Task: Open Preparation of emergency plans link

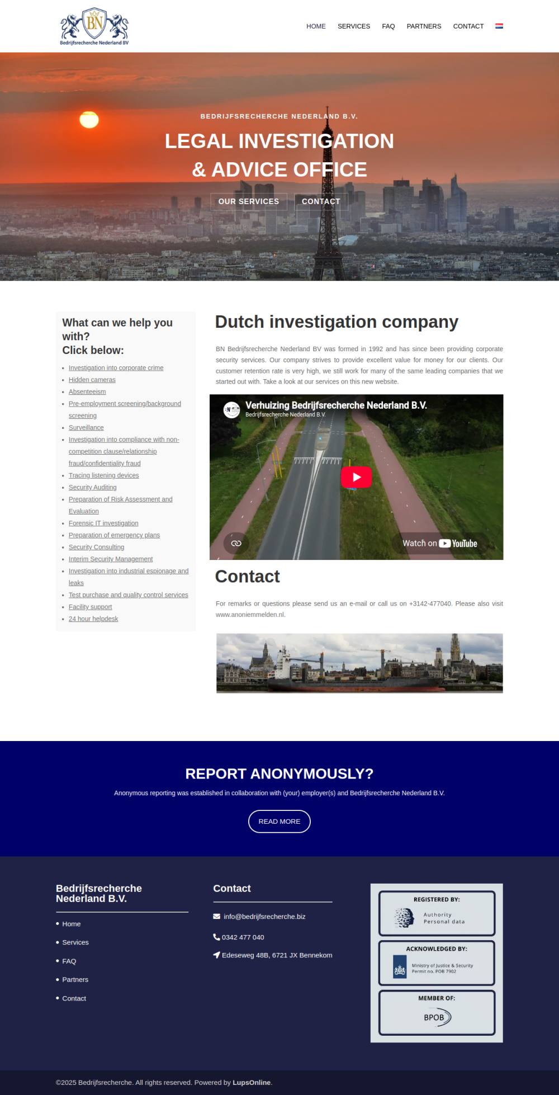Action: [x=114, y=535]
